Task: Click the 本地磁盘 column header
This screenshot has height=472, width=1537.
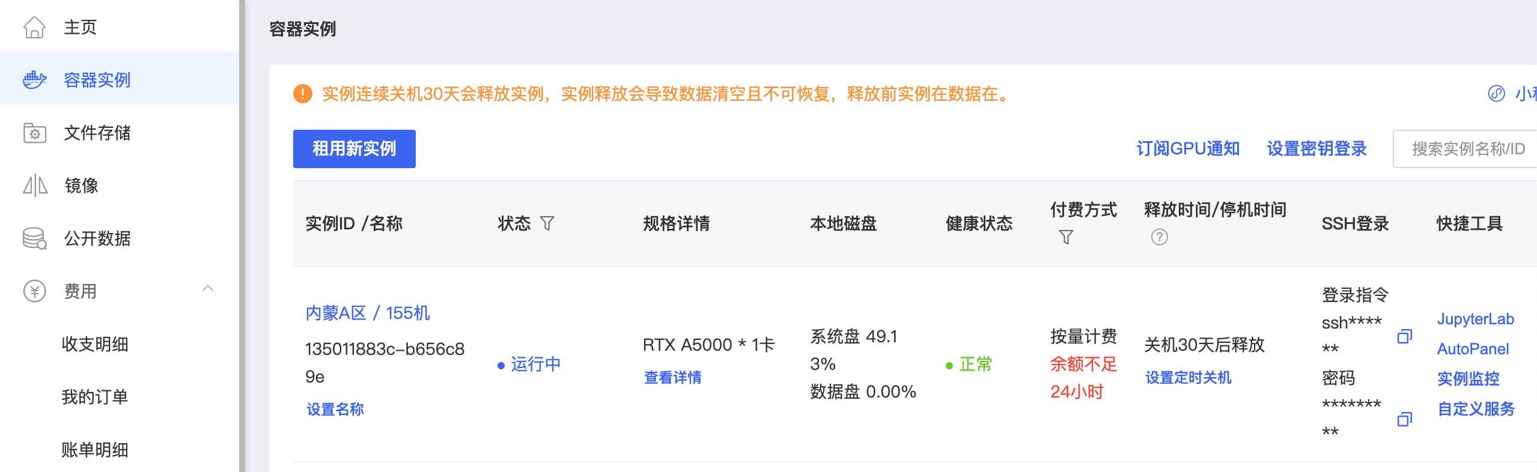Action: [844, 223]
